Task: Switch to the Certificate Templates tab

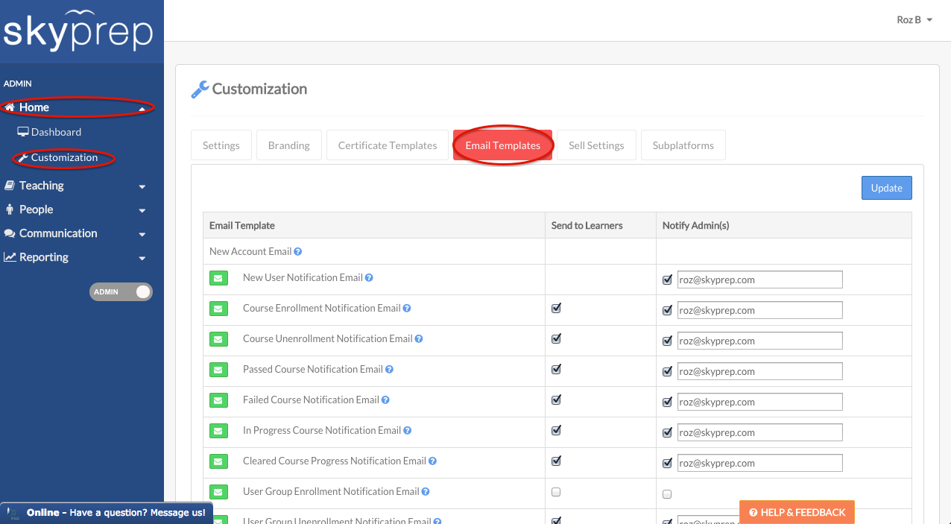Action: [388, 145]
